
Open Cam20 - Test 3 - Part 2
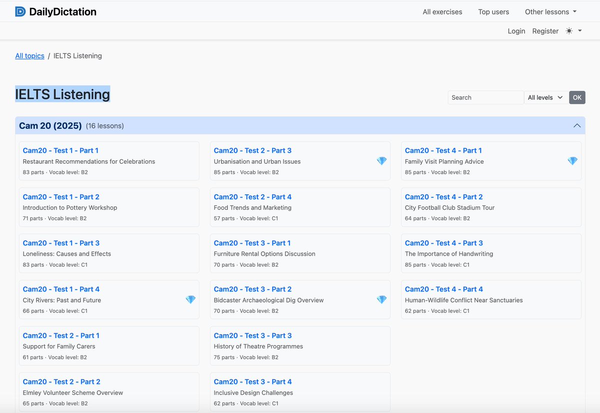252,289
